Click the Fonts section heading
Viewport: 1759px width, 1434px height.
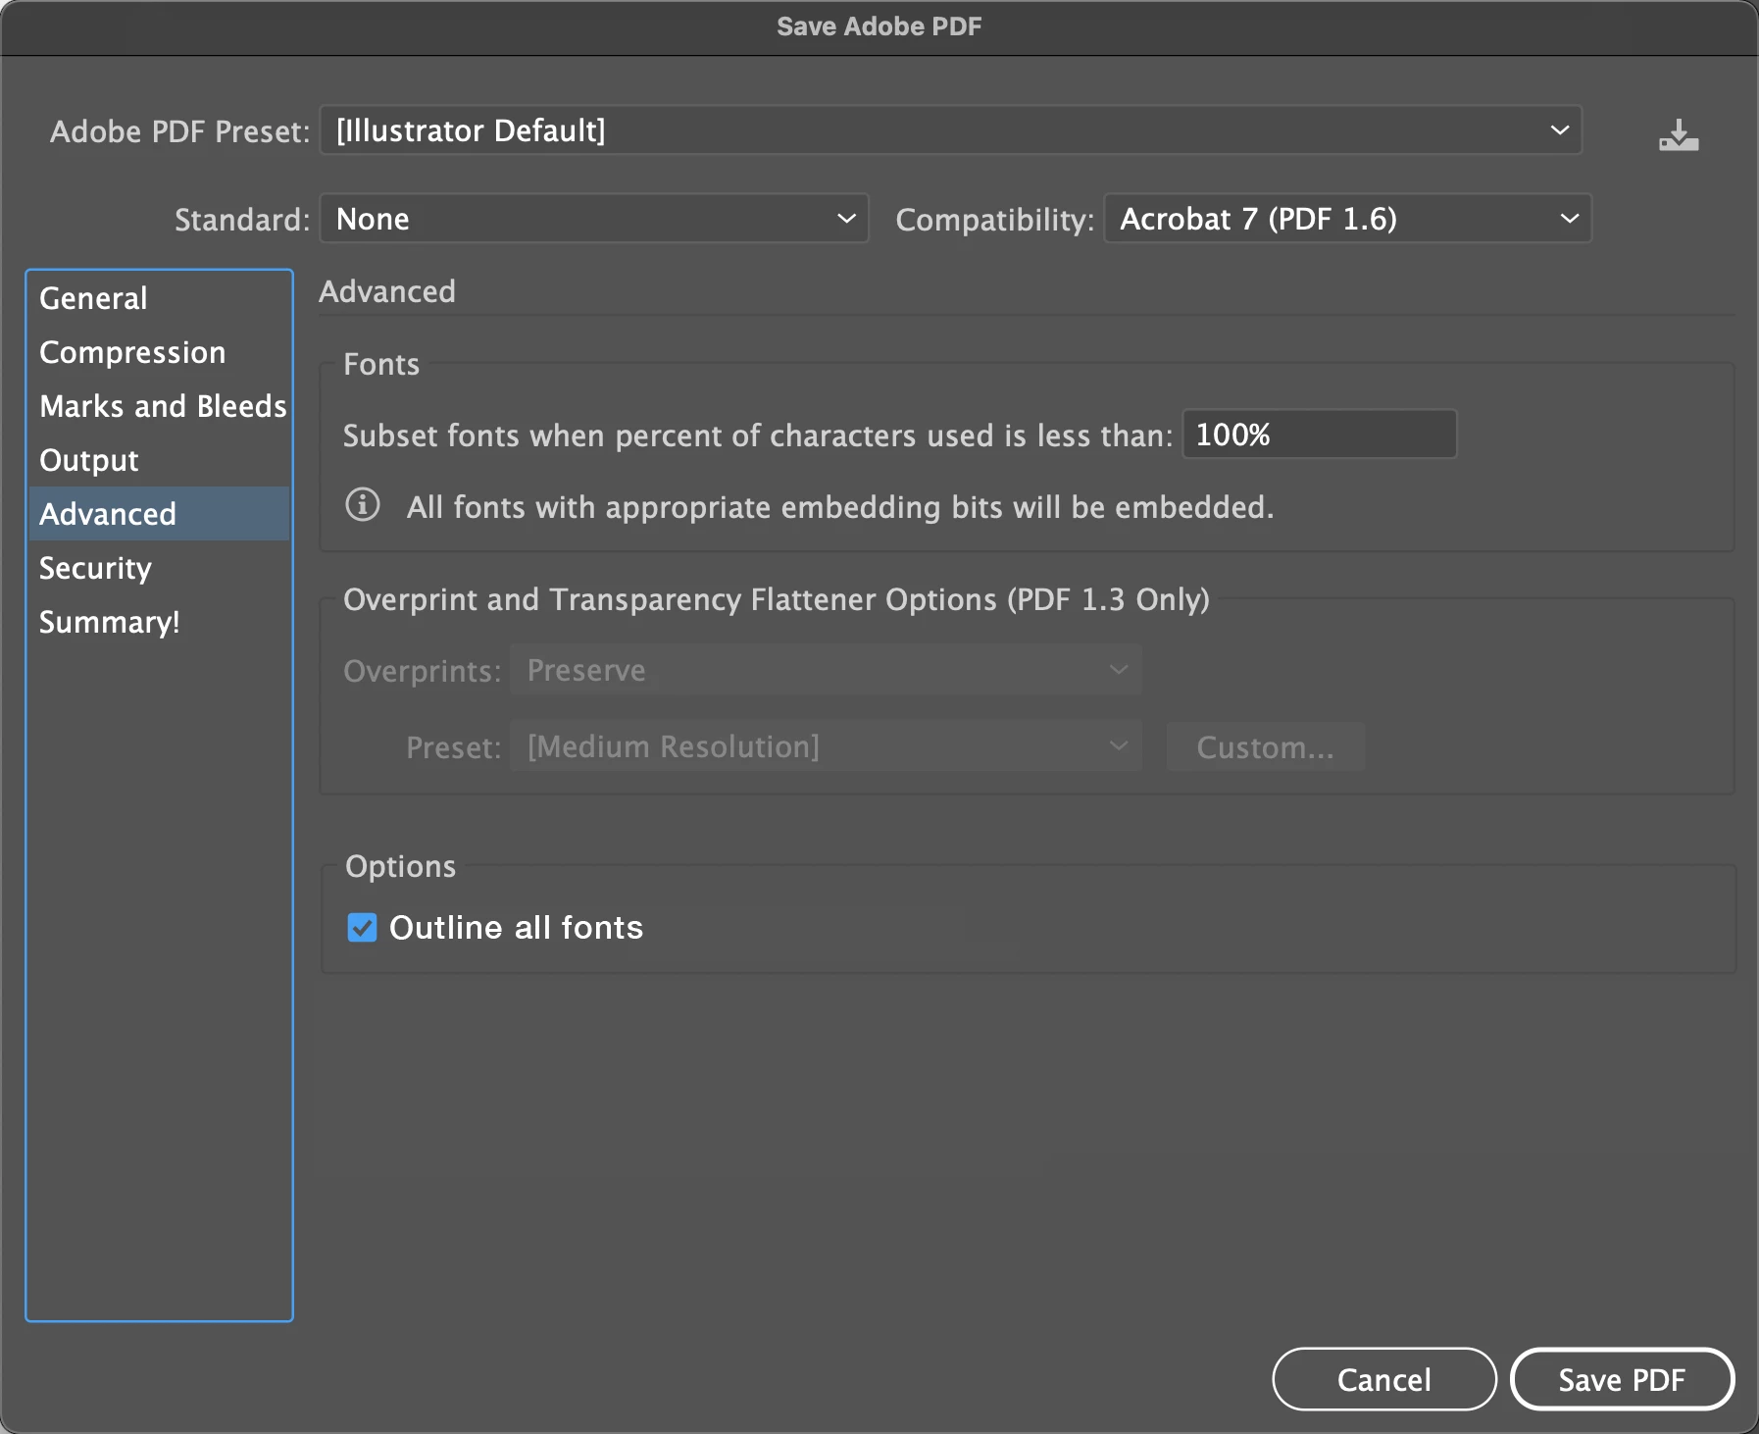[x=381, y=365]
